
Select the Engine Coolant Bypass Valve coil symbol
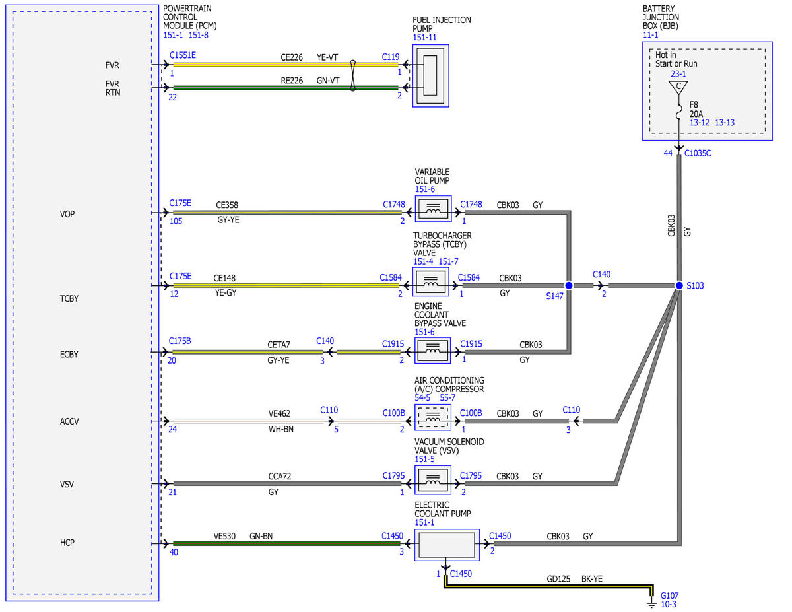tap(432, 352)
